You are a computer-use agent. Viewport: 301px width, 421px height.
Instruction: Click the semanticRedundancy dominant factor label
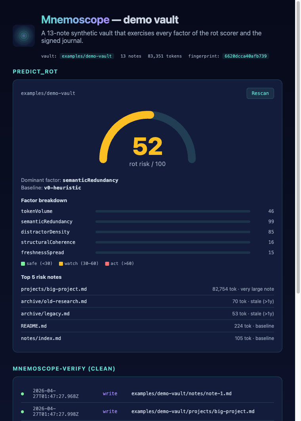(x=91, y=180)
